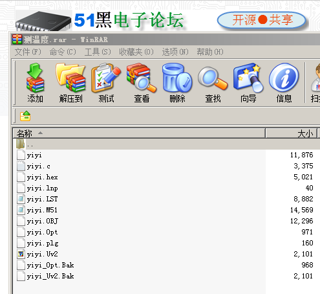Click the Add (添加) toolbar icon

coord(35,82)
